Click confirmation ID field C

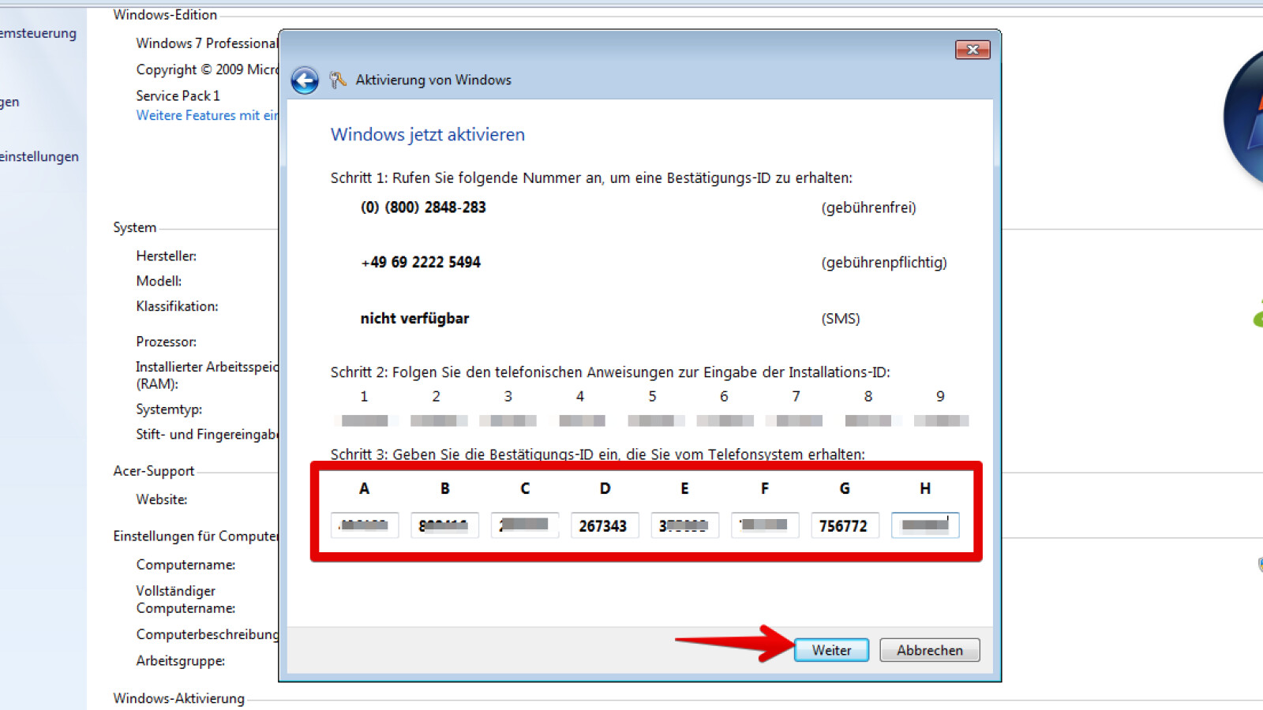point(525,525)
